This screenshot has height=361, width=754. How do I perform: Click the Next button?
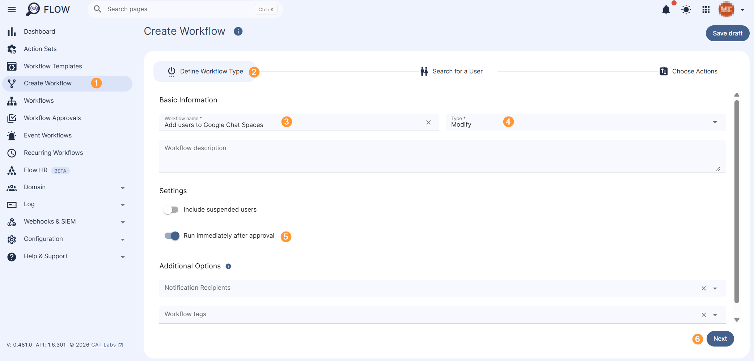[720, 339]
